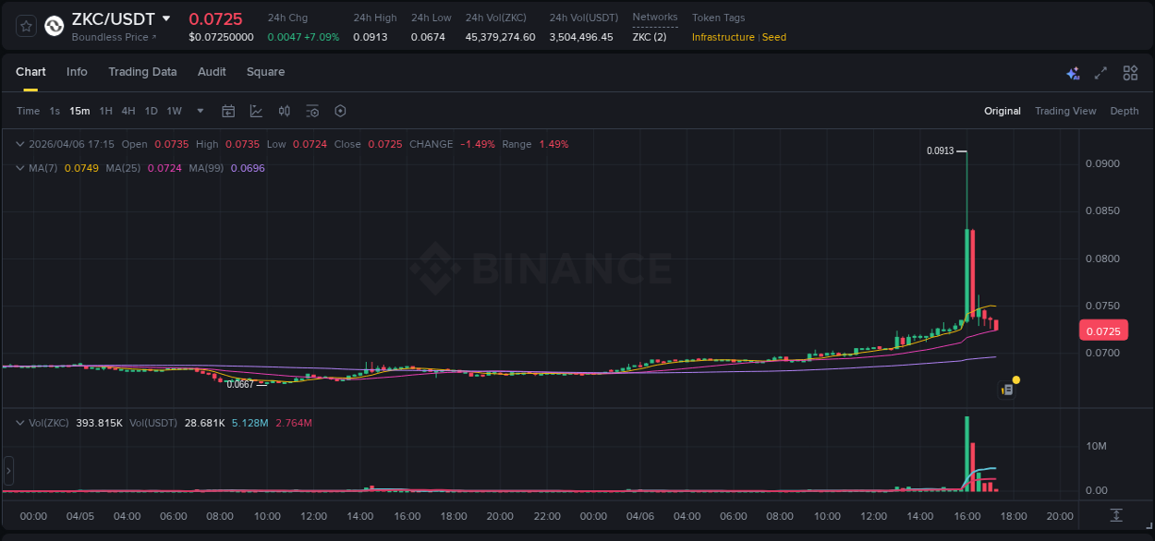
Task: Collapse the OHLC data row chevron
Action: point(20,144)
